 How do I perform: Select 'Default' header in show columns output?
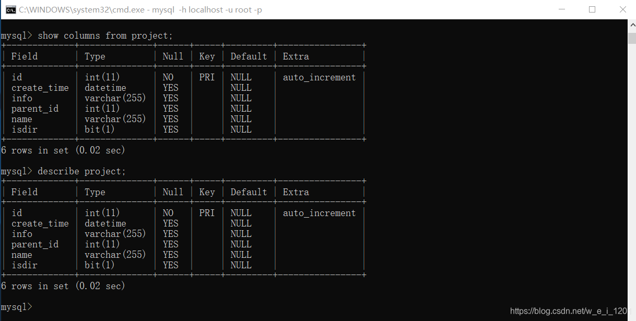coord(249,56)
